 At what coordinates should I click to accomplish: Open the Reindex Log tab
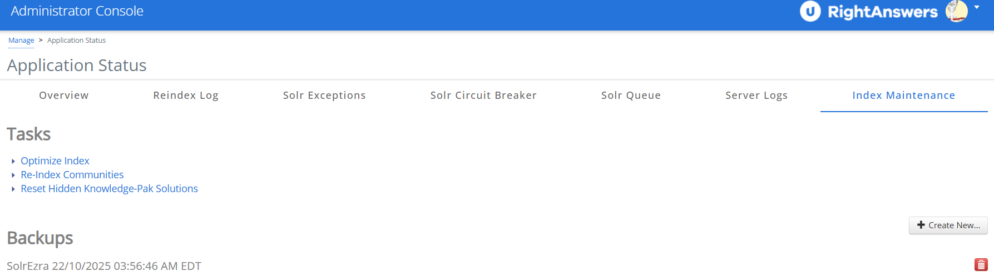(x=186, y=96)
